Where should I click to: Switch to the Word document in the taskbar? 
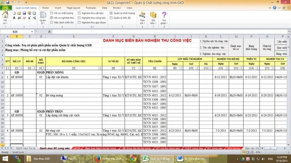[x=192, y=158]
